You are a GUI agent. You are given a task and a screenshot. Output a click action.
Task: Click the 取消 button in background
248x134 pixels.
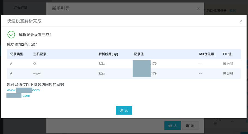point(190,125)
